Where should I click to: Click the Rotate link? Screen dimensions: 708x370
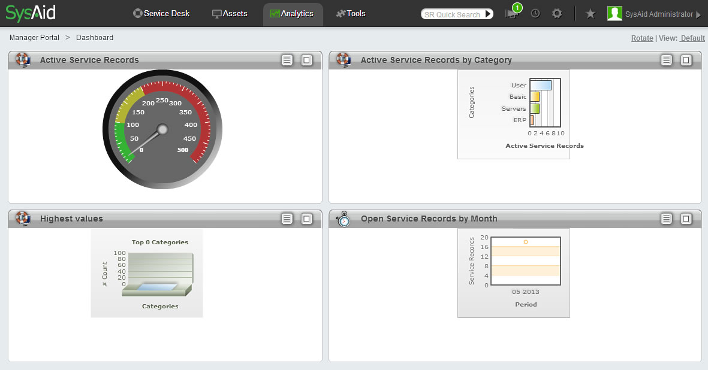(x=642, y=38)
